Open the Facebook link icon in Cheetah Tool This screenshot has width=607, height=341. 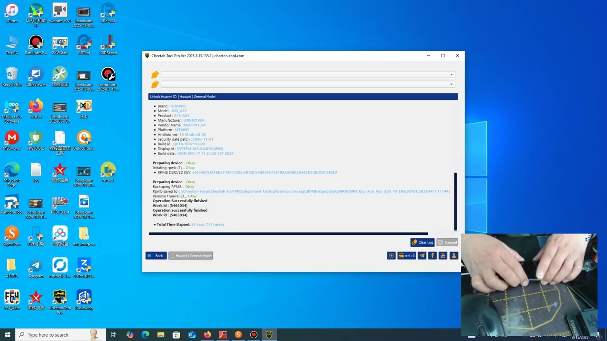point(432,256)
